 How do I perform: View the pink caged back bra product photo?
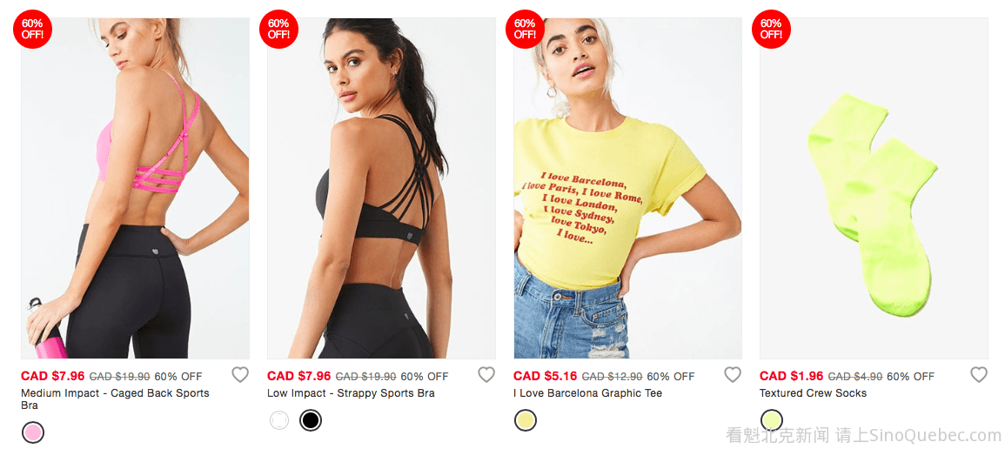[135, 188]
